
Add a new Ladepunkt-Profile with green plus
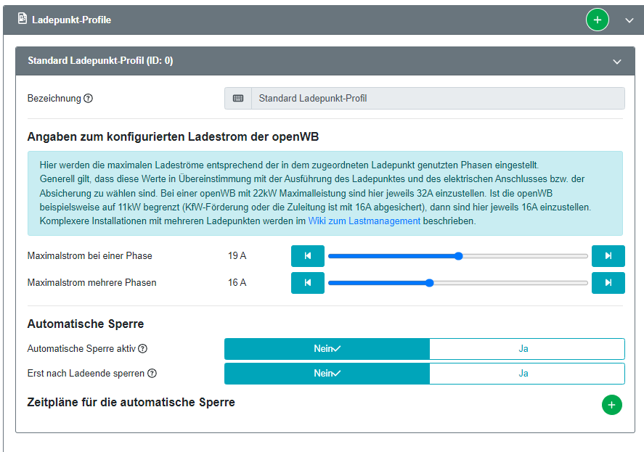tap(598, 20)
